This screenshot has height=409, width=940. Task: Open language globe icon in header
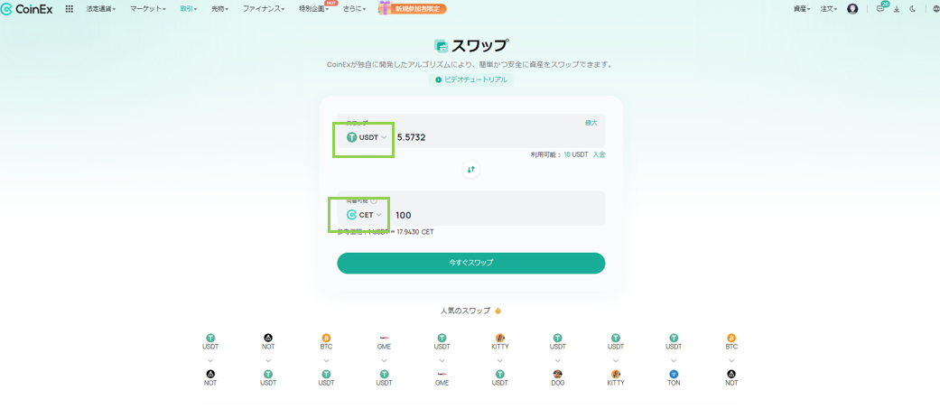click(x=935, y=9)
